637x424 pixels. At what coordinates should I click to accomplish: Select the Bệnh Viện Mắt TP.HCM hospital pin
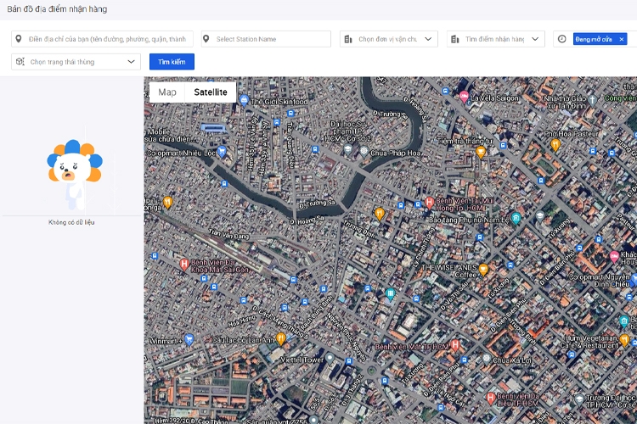[x=455, y=345]
